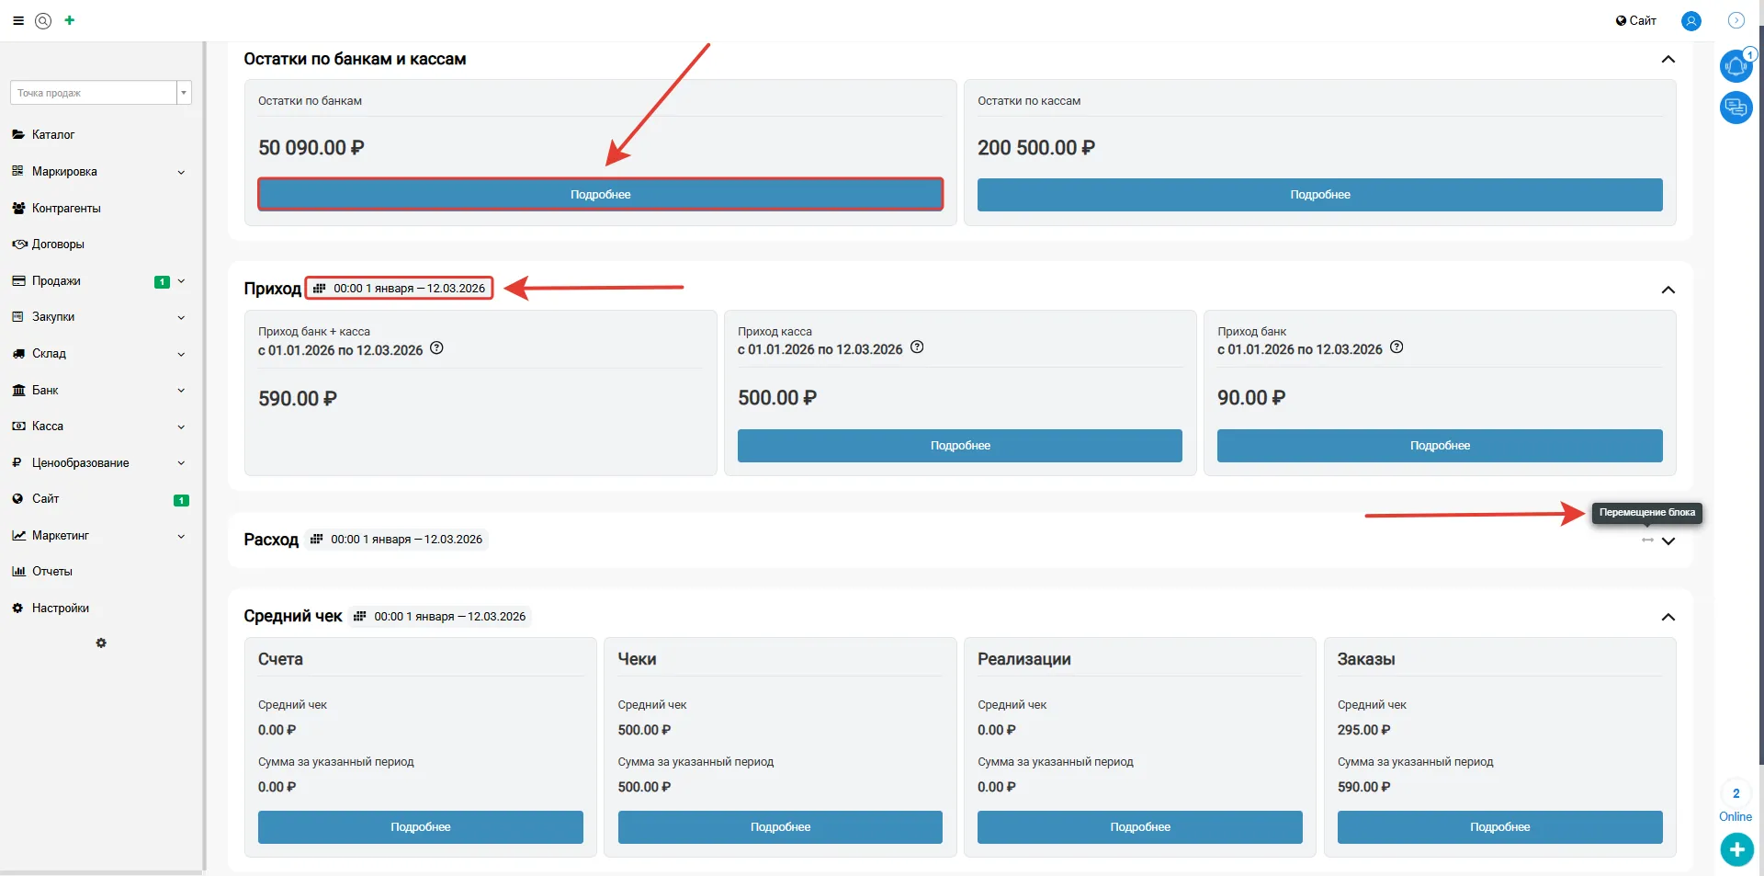Click Подробнее under Остатки по кассам
The width and height of the screenshot is (1764, 876).
point(1319,195)
